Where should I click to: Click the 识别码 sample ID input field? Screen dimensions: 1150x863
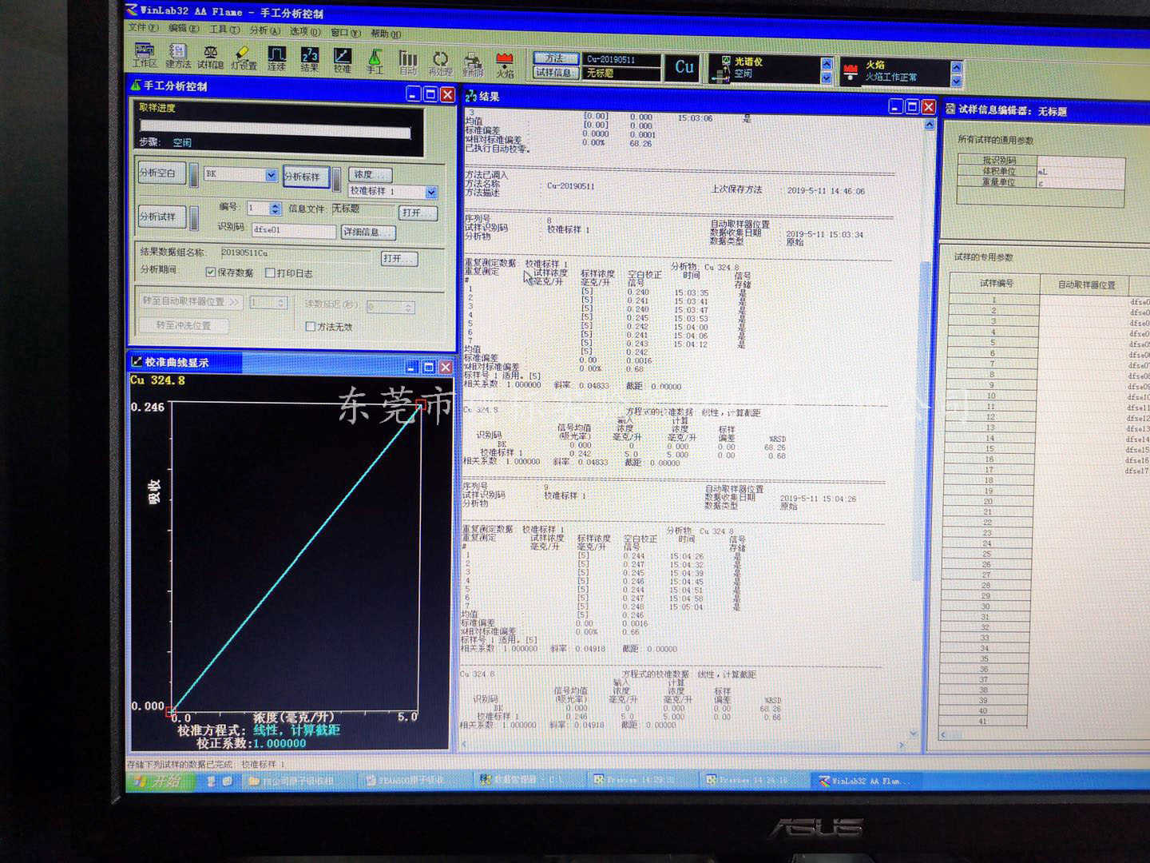(x=293, y=230)
